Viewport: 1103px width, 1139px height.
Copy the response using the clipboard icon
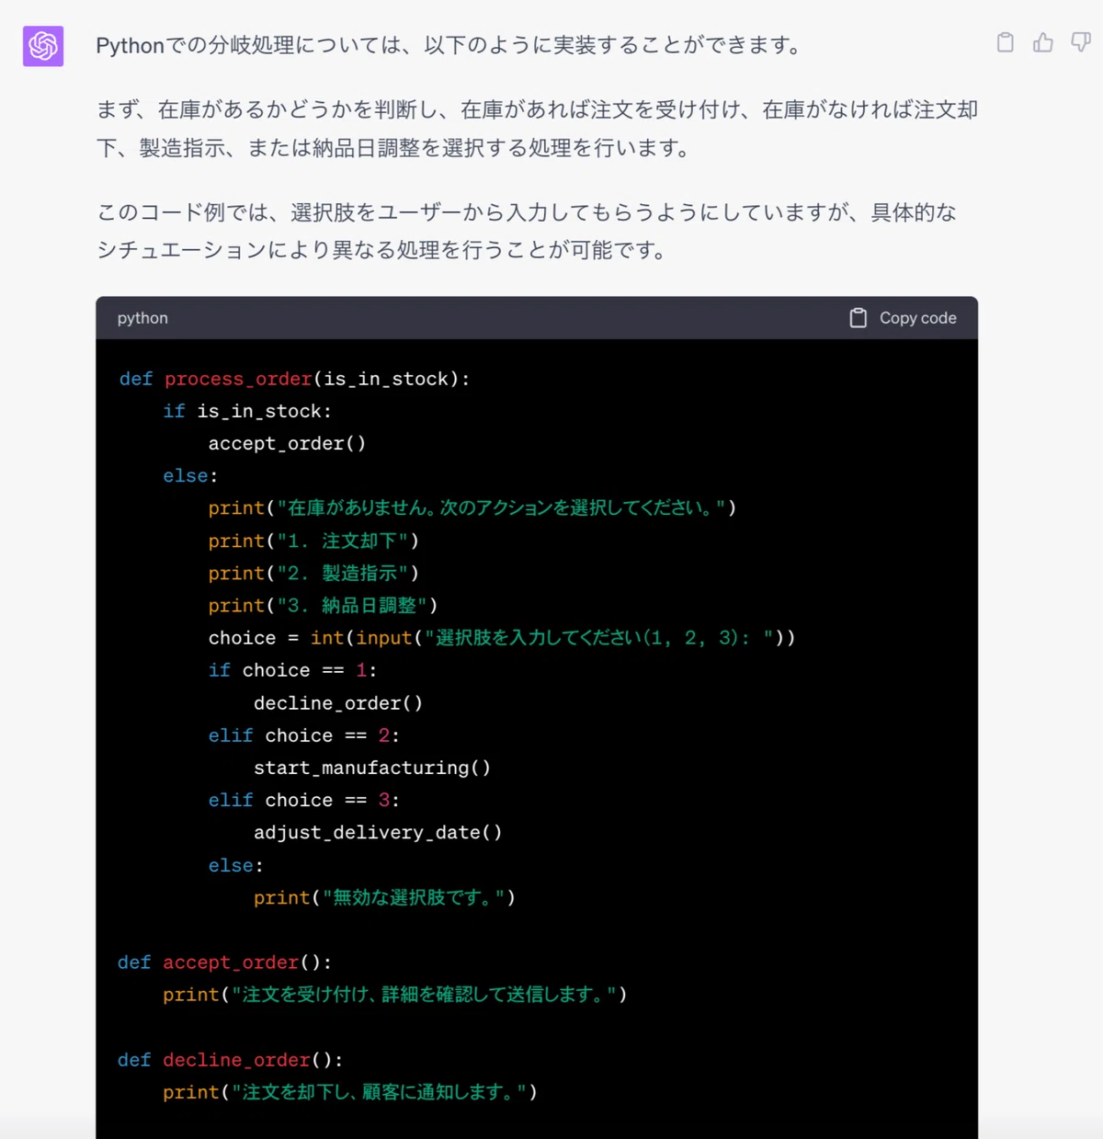(x=1006, y=42)
